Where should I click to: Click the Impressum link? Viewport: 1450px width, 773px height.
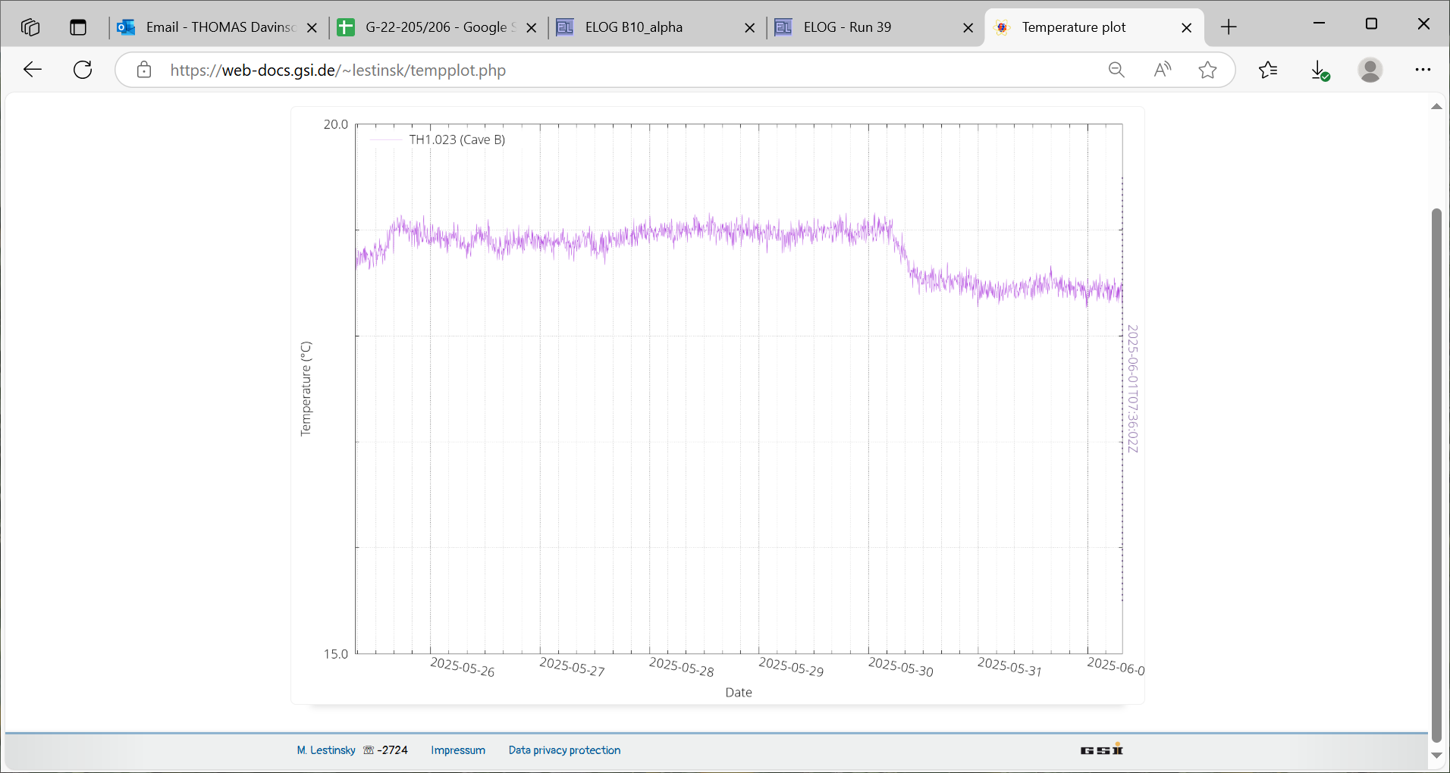[458, 750]
